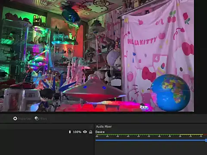This screenshot has height=155, width=207.
Task: Select the Device audio source label
Action: pyautogui.click(x=100, y=132)
